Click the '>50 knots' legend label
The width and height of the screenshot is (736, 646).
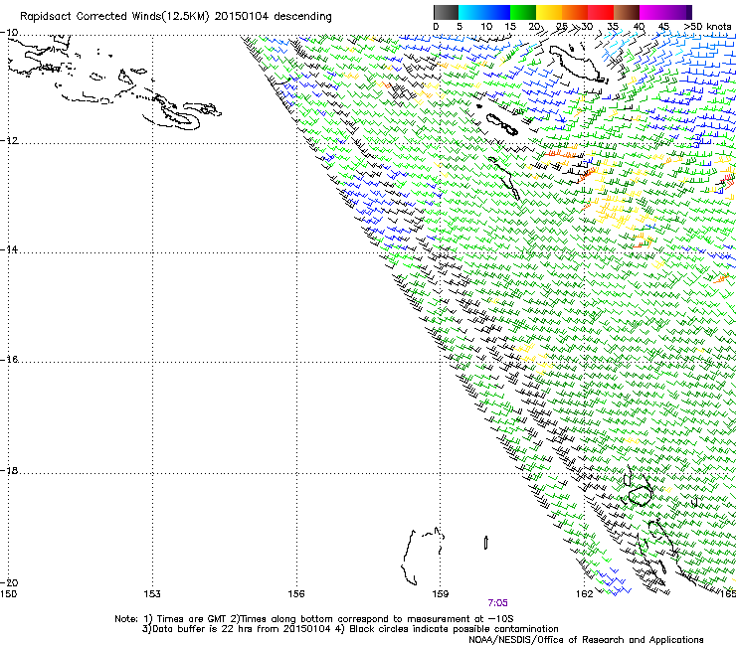[707, 27]
